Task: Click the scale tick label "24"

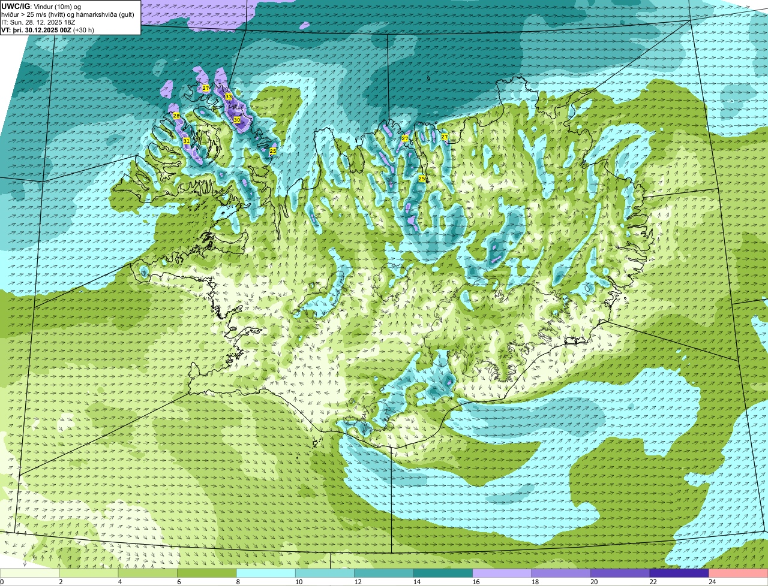Action: click(712, 582)
